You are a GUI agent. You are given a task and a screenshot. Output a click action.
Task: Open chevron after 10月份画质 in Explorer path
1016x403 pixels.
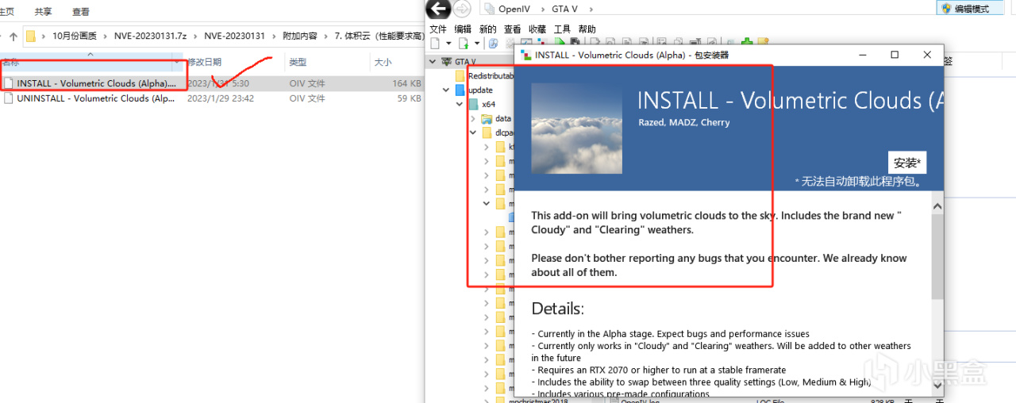click(106, 36)
